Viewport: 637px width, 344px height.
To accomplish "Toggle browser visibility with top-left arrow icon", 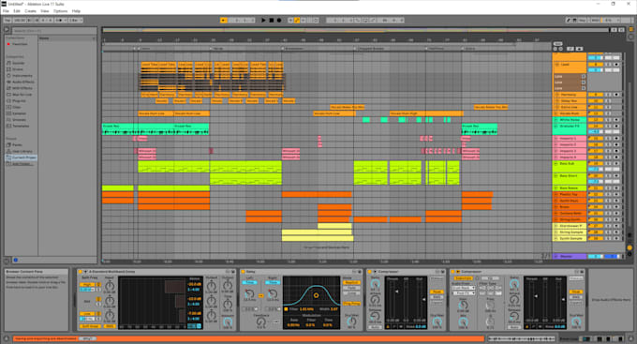I will pyautogui.click(x=7, y=30).
